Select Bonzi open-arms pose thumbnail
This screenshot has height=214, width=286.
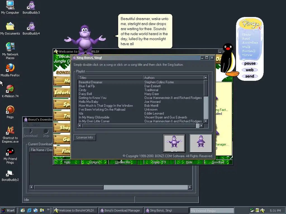pos(174,143)
